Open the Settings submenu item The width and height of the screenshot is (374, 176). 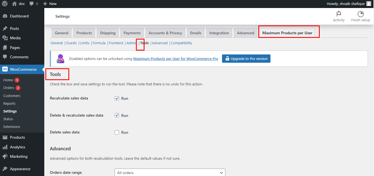pos(10,111)
